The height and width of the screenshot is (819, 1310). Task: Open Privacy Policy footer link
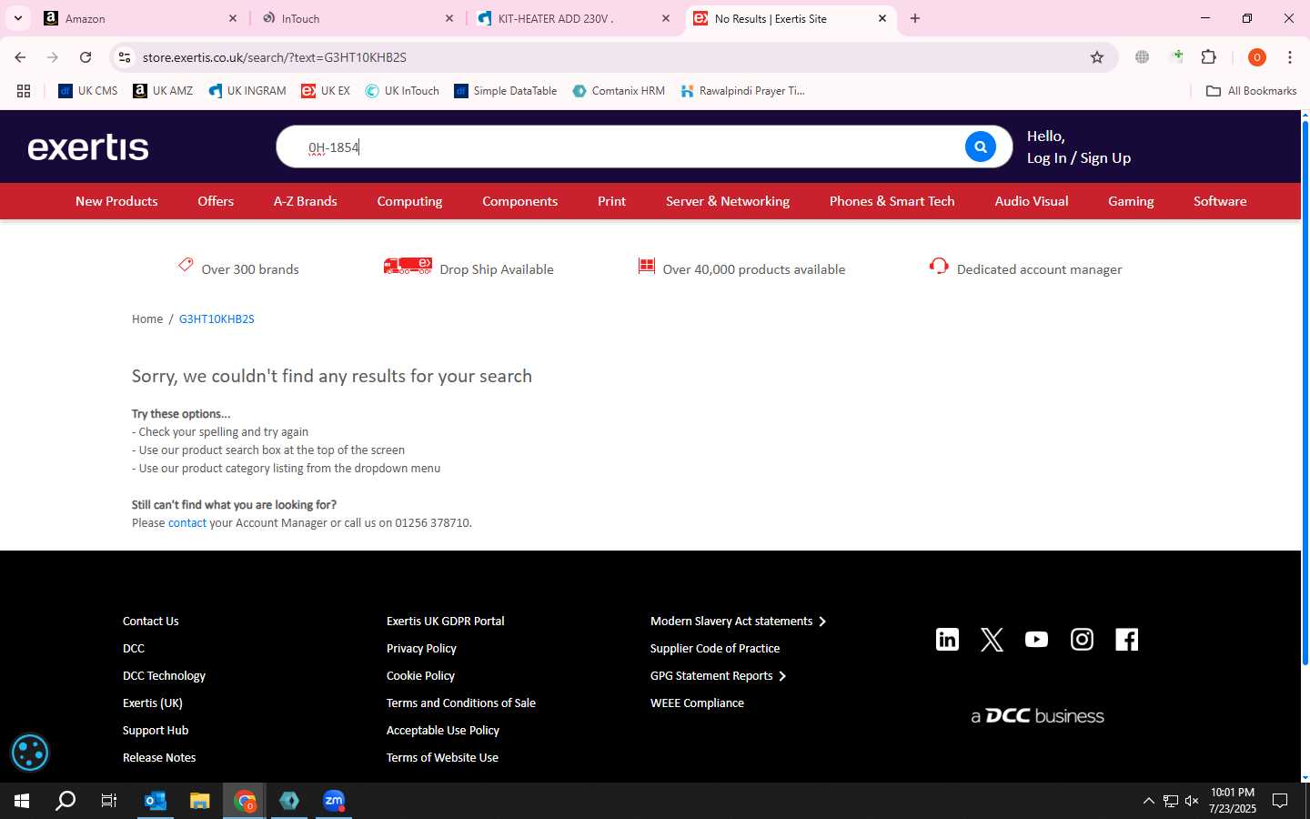(421, 649)
